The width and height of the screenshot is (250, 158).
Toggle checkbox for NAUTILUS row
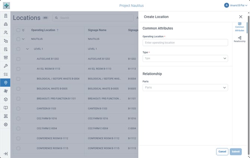click(18, 39)
